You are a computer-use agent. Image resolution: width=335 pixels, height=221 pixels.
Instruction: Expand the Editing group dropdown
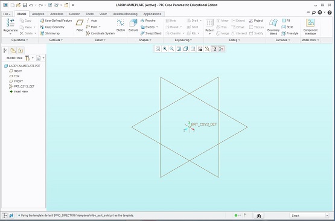[235, 40]
